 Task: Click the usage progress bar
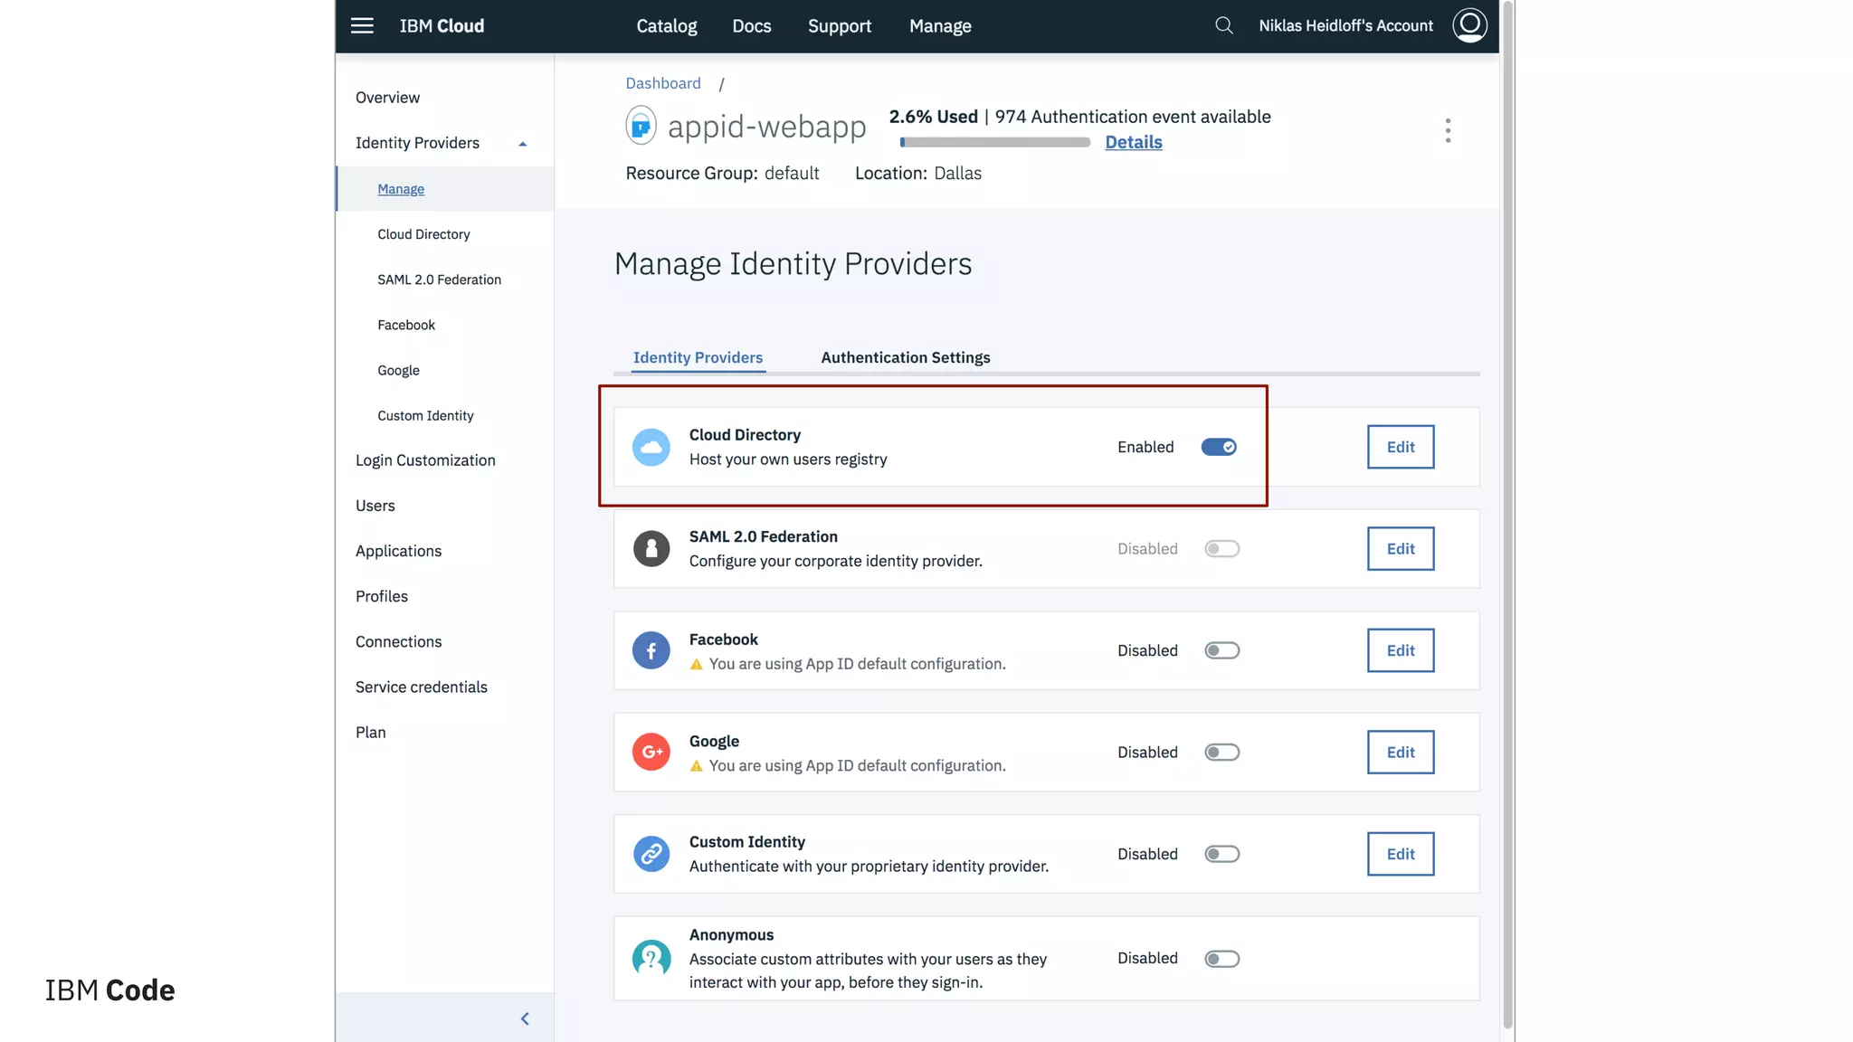coord(994,142)
